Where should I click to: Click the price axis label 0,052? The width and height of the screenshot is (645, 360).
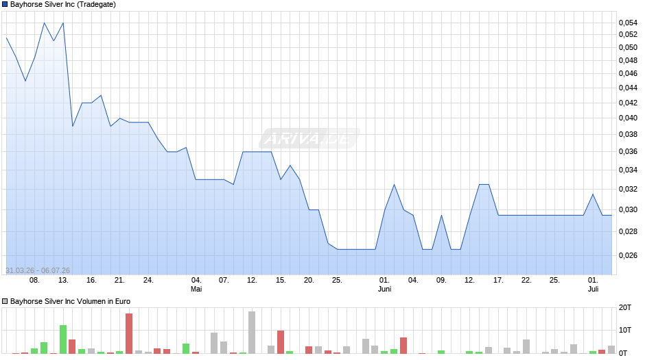point(628,34)
